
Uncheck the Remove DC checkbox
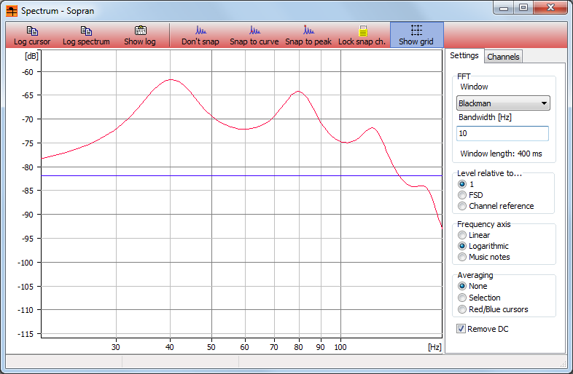click(x=461, y=329)
